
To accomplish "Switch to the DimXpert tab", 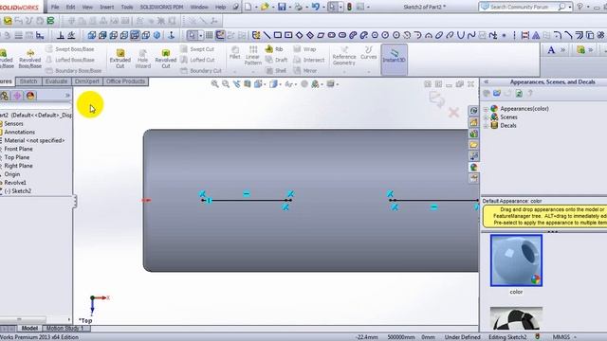I will [x=87, y=81].
